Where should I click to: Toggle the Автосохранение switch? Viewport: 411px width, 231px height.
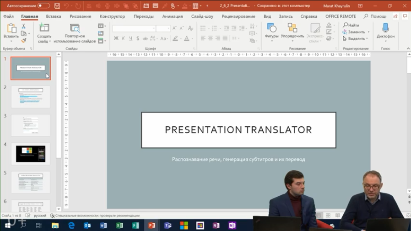pos(43,5)
